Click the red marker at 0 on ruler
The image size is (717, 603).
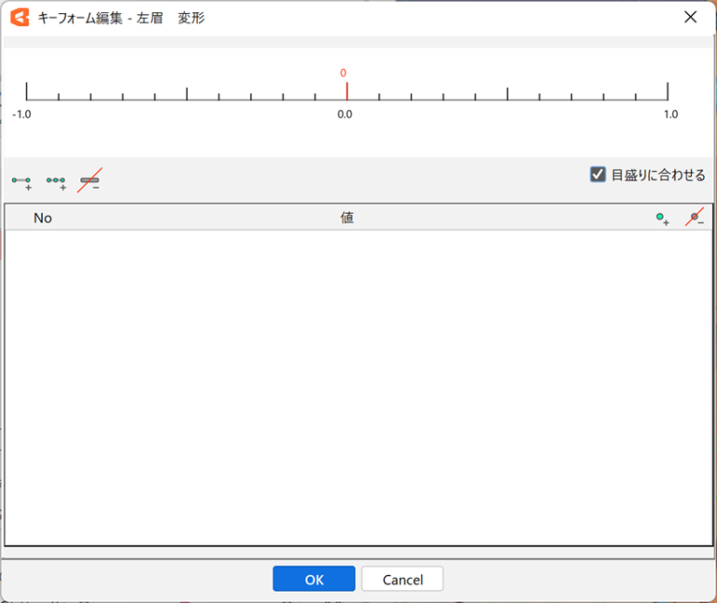point(347,91)
